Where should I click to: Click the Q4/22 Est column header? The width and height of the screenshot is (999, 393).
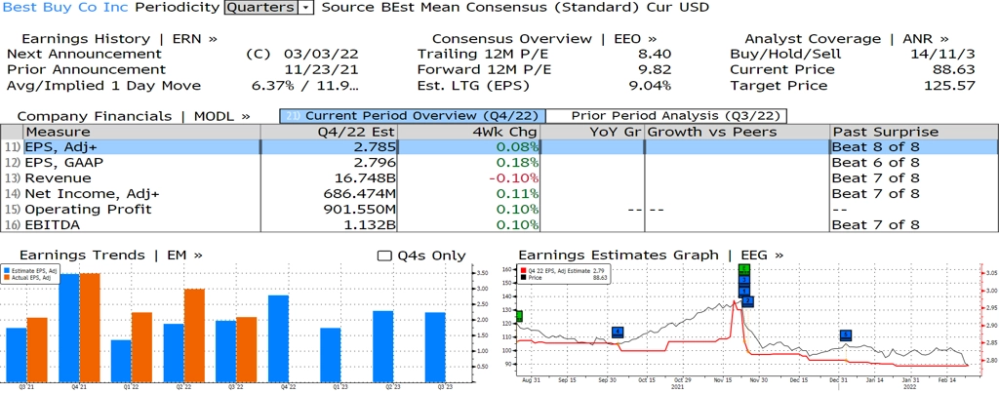coord(329,132)
